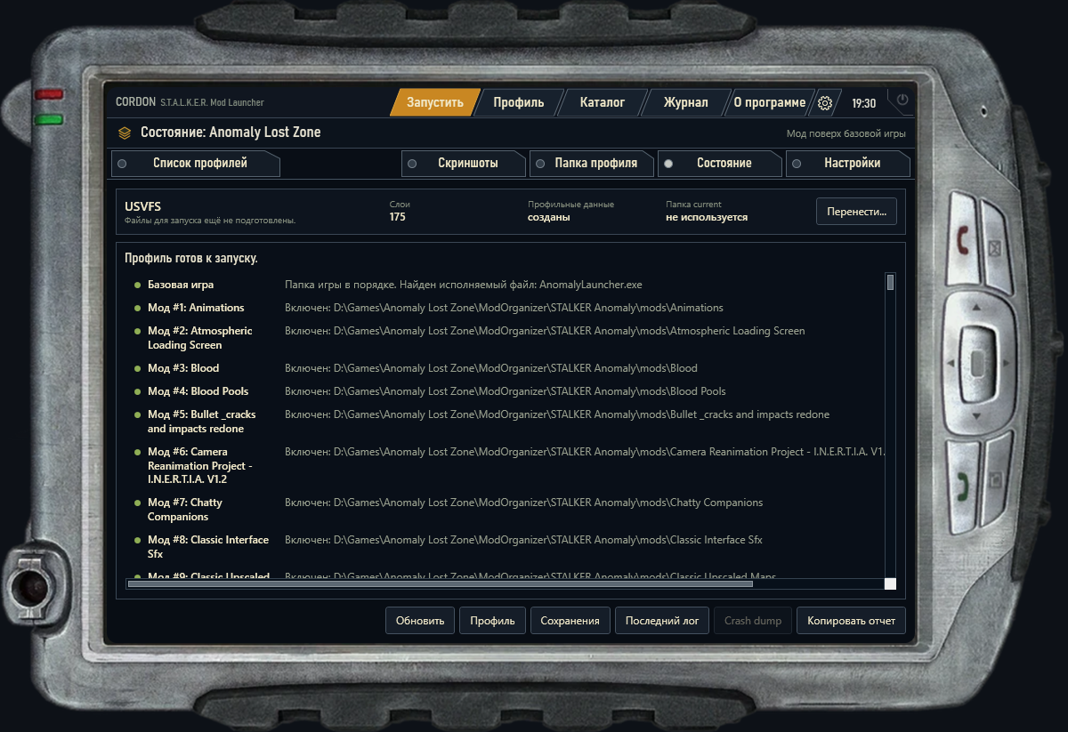Open the Профиль top tab

click(519, 102)
